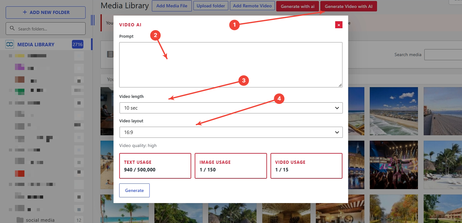462x223 pixels.
Task: Click the Add New Folder button
Action: pos(46,12)
